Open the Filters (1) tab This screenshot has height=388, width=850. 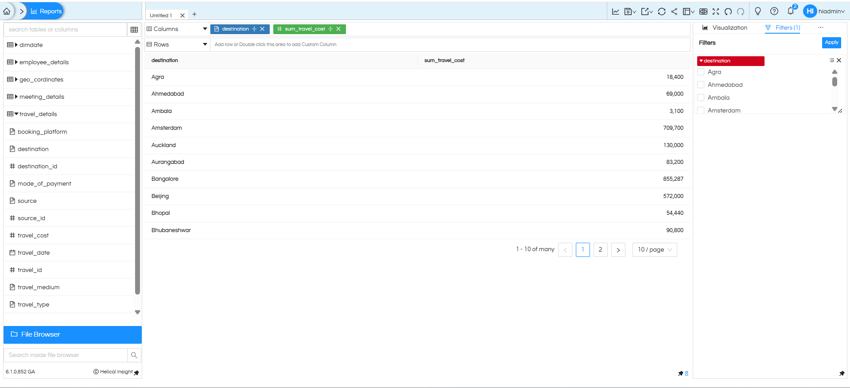pyautogui.click(x=783, y=28)
